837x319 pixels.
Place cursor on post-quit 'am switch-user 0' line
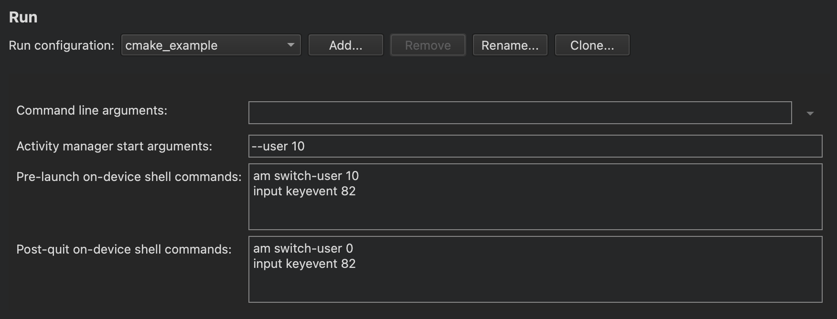click(x=303, y=249)
